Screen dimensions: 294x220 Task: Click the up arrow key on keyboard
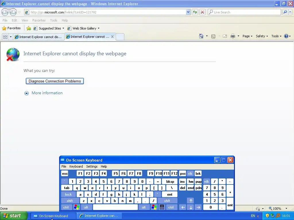pyautogui.click(x=191, y=201)
